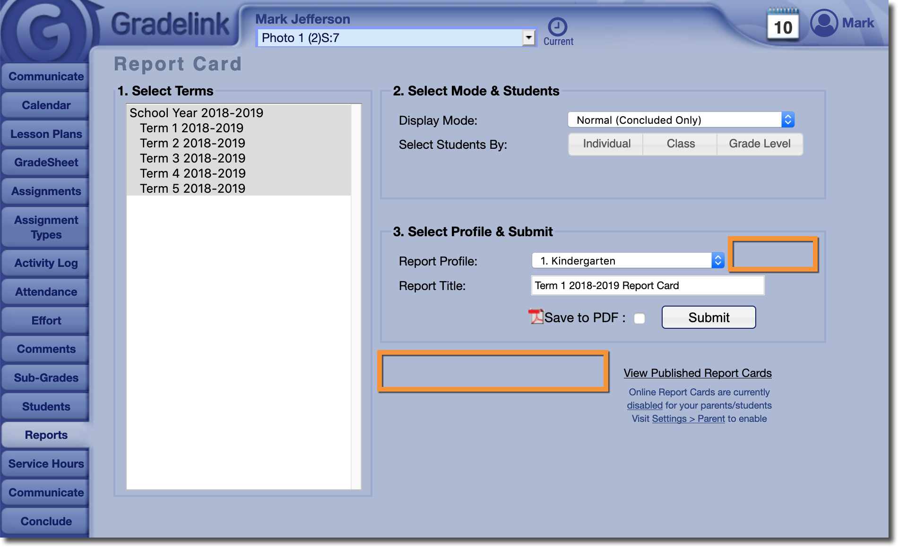Open the calendar date icon showing 10
This screenshot has height=547, width=898.
click(783, 26)
